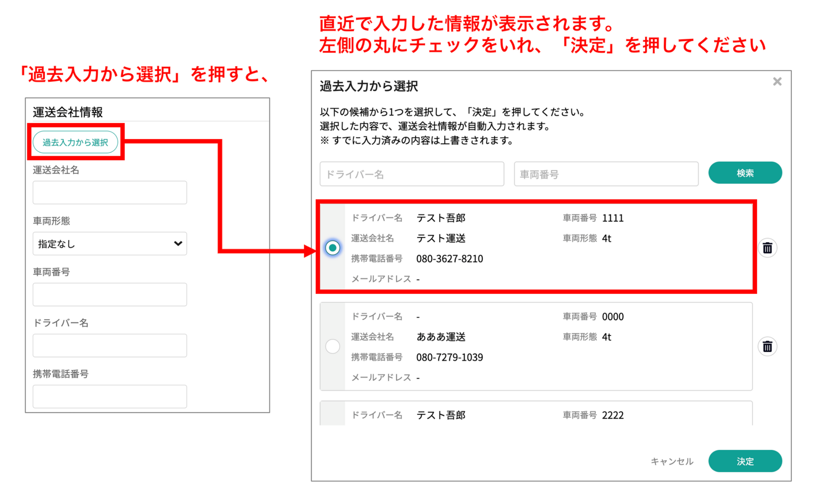Select the radio button for テスト運送
This screenshot has height=498, width=816.
[x=333, y=248]
